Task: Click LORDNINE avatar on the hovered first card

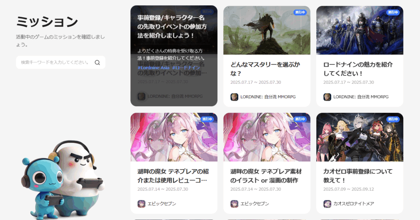Action: [142, 97]
